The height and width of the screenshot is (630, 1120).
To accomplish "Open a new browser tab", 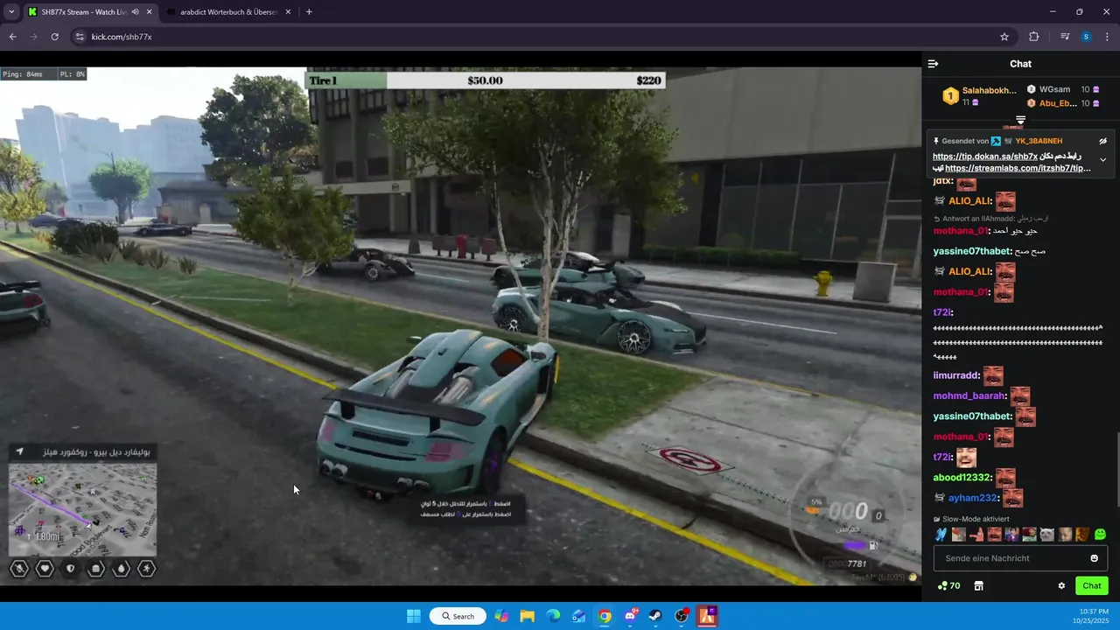I will click(x=309, y=12).
